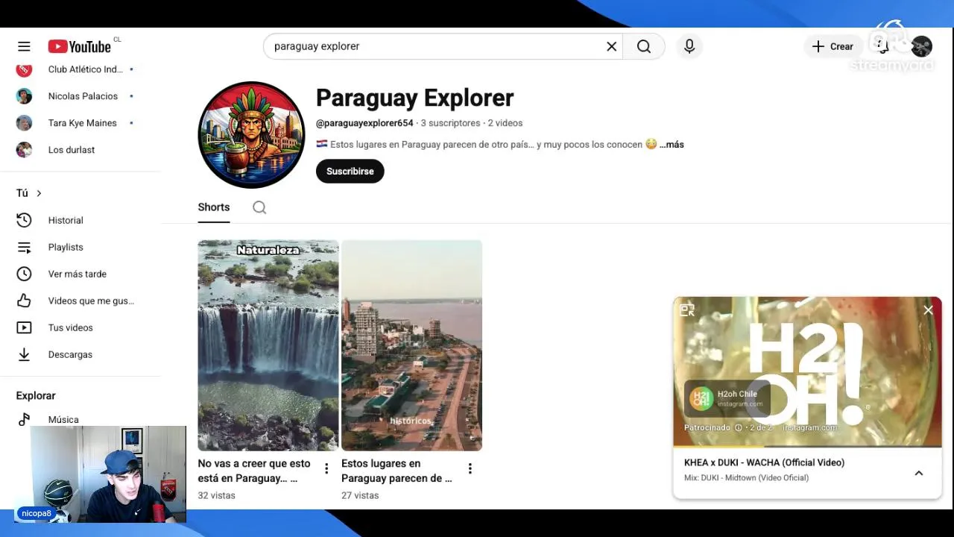The image size is (954, 537).
Task: Clear the search text with X
Action: point(611,46)
